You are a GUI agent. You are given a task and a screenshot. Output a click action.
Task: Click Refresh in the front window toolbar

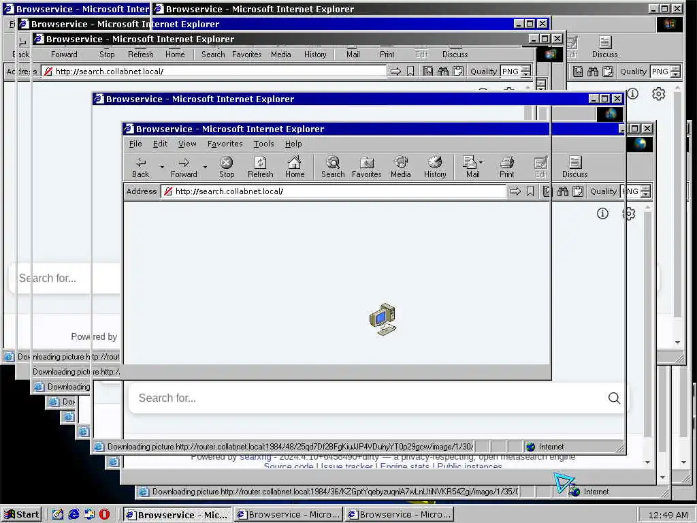(x=261, y=168)
